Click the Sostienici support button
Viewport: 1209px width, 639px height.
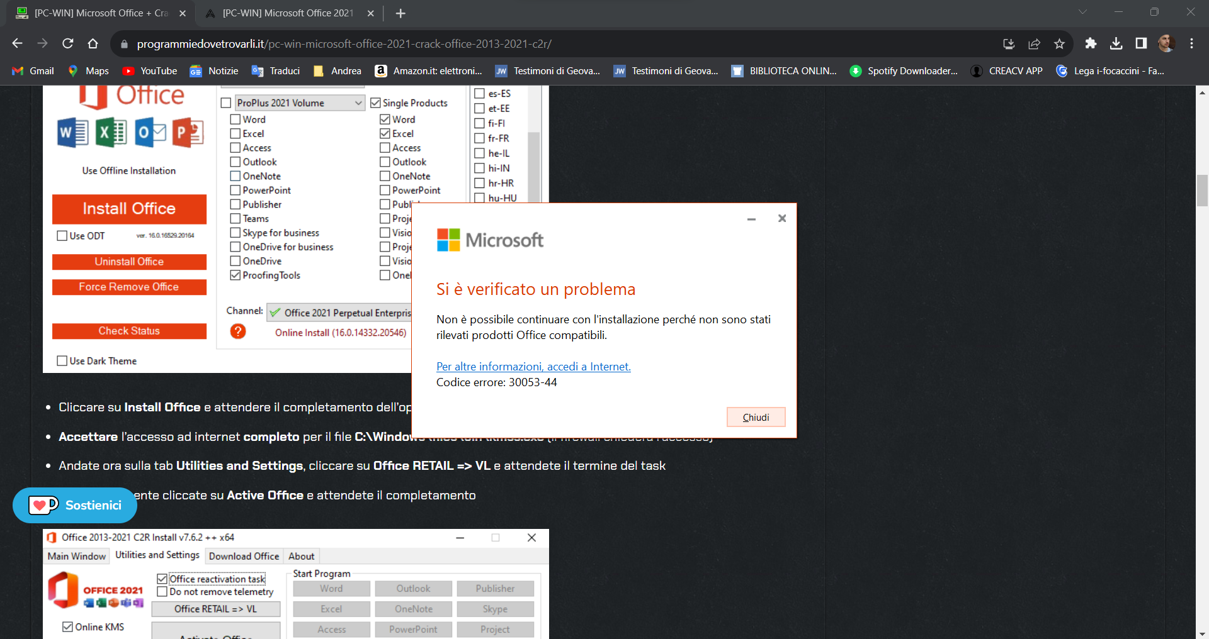(75, 505)
